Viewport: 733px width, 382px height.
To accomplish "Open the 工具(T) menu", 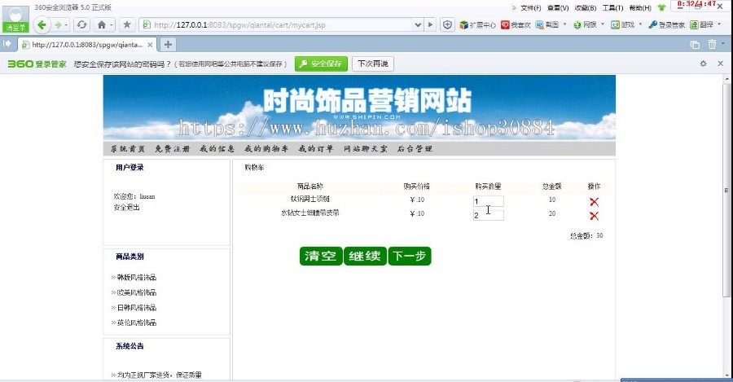I will 612,8.
